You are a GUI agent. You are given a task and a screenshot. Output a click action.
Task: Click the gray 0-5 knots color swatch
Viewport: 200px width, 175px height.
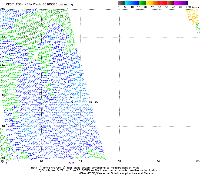pyautogui.click(x=121, y=3)
